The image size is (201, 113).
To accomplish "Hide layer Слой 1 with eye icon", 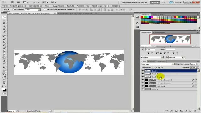I will (142, 89).
